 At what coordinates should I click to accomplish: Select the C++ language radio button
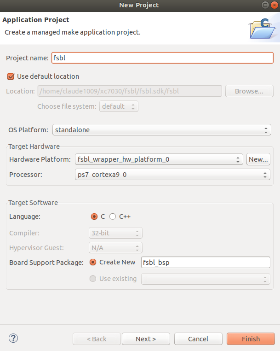pos(112,216)
